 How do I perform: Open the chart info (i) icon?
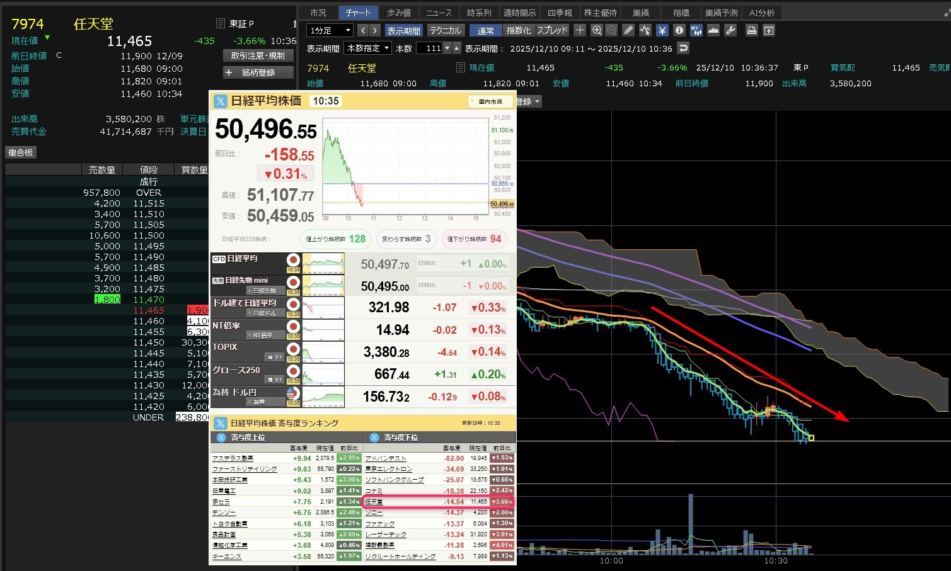pos(679,30)
